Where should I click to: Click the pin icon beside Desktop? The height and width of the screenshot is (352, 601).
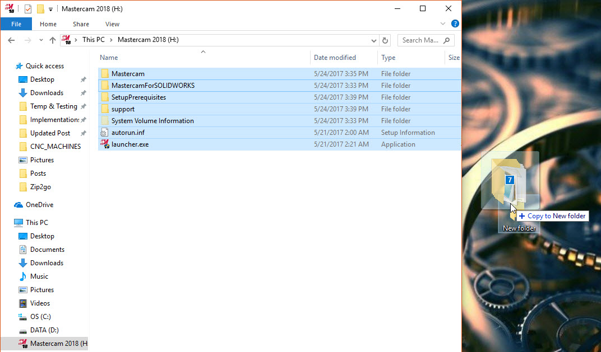[x=83, y=79]
